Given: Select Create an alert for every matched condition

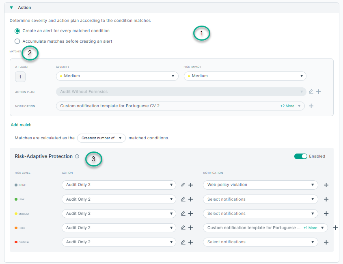Looking at the screenshot, I should point(17,31).
